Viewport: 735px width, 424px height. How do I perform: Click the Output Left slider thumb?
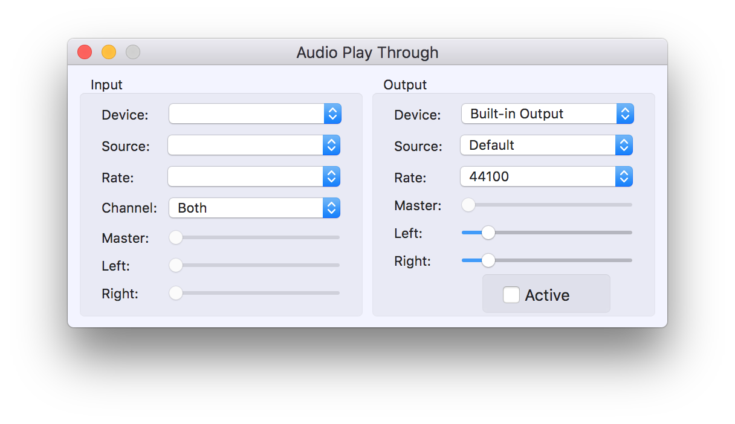pos(488,233)
